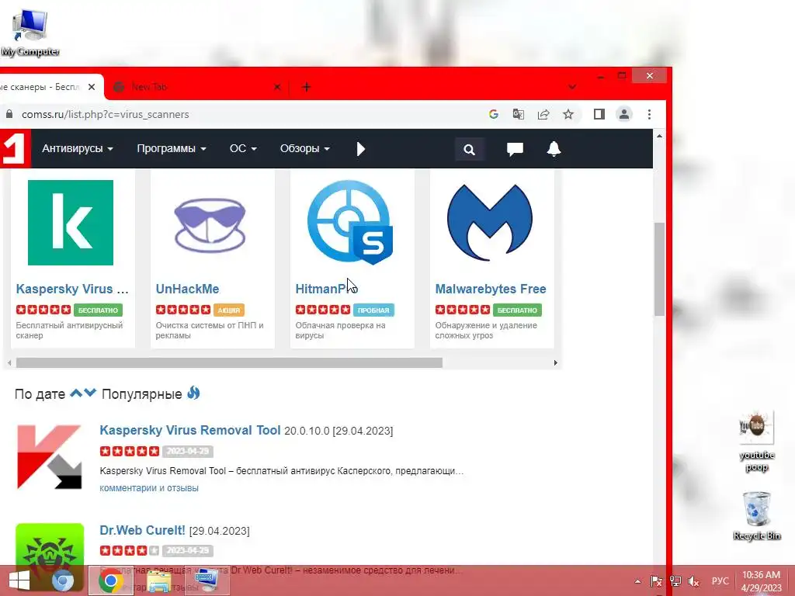Switch to Google Chrome on the taskbar
Image resolution: width=795 pixels, height=596 pixels.
tap(110, 580)
